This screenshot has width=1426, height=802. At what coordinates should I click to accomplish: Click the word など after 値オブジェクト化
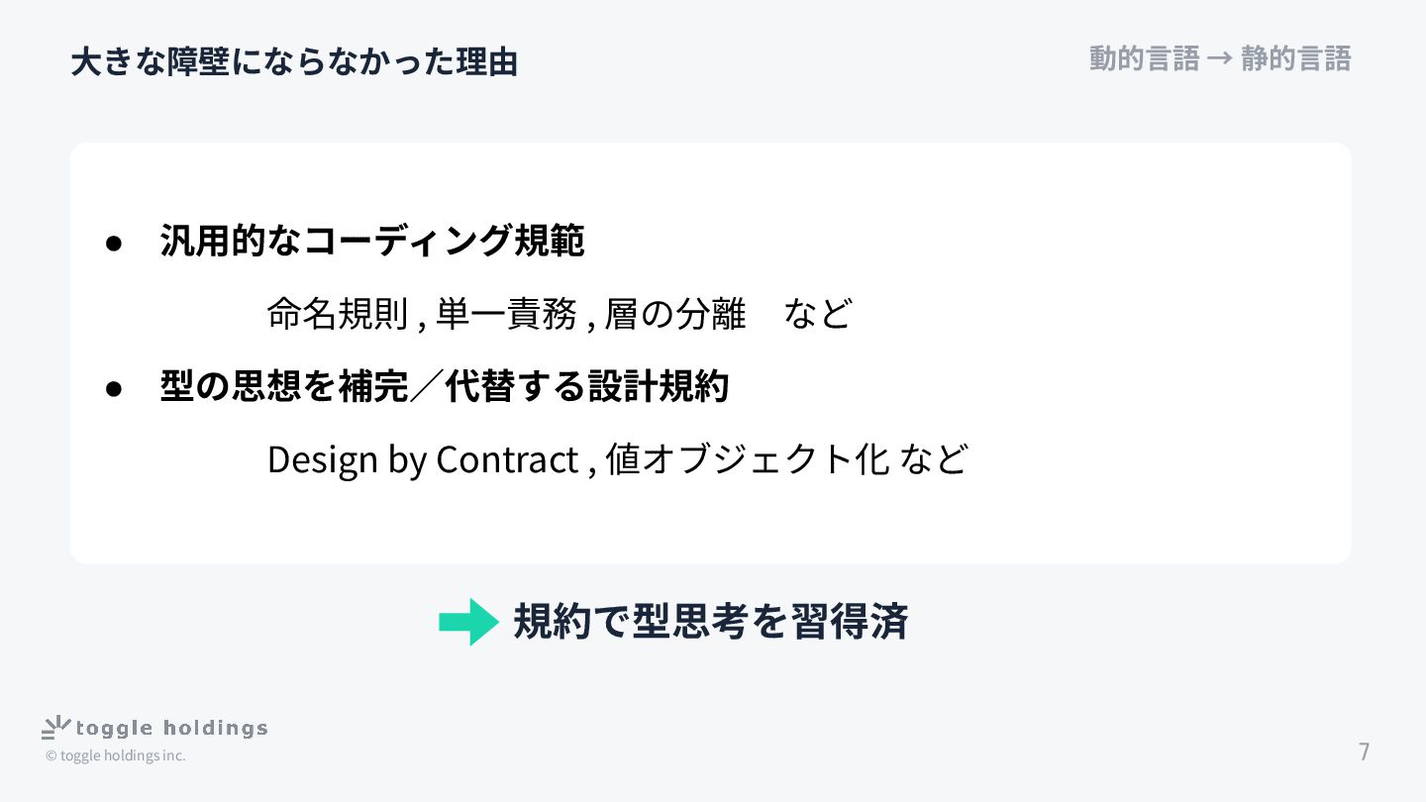tap(934, 459)
